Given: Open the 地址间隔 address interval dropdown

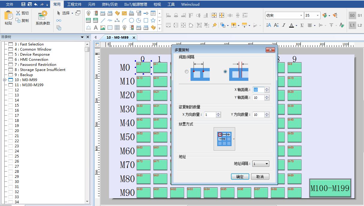Looking at the screenshot, I should (x=261, y=164).
